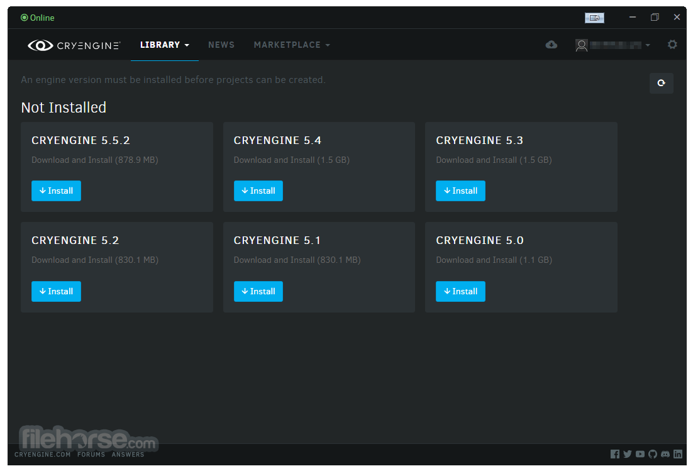The height and width of the screenshot is (471, 693).
Task: Click the CRYENGINE 5.5.2 card title
Action: [80, 140]
